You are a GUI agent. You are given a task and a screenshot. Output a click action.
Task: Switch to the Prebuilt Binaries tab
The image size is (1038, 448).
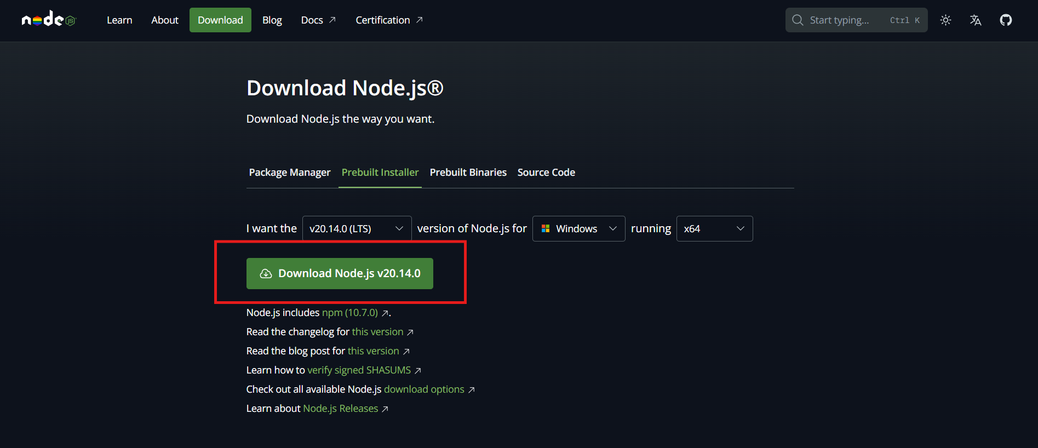[x=468, y=173]
